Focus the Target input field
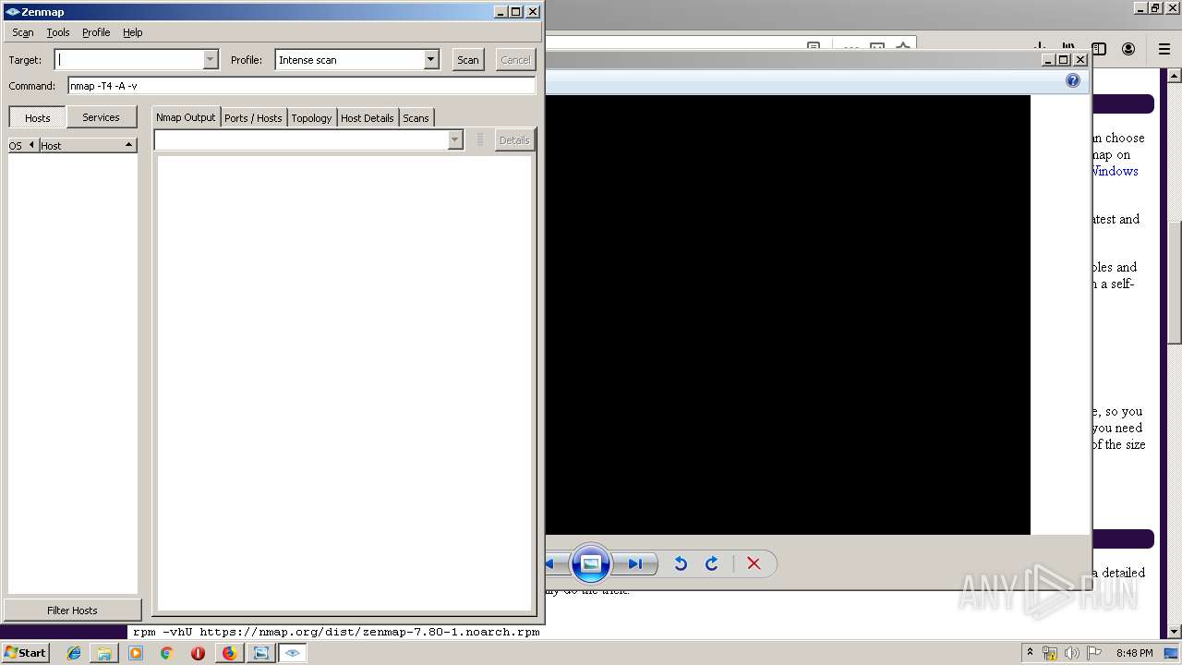1182x665 pixels. tap(129, 60)
